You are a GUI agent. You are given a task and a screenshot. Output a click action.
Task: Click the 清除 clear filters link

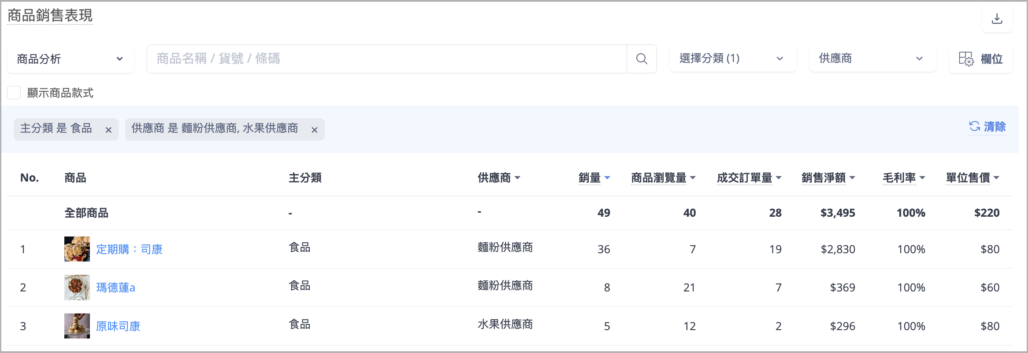(987, 127)
